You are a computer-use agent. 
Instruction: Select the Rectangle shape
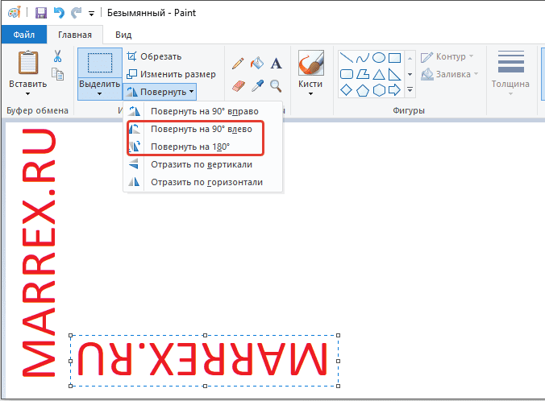tap(394, 58)
